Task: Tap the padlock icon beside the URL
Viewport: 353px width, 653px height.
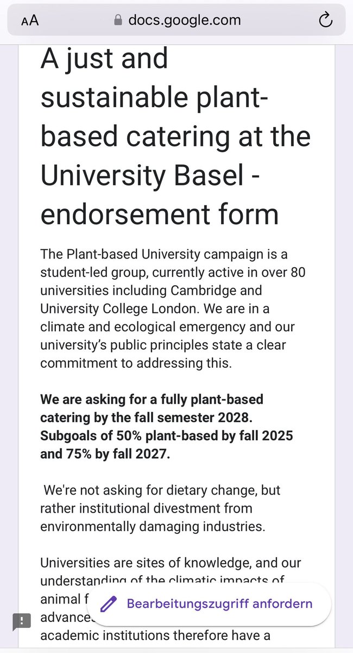Action: point(117,20)
